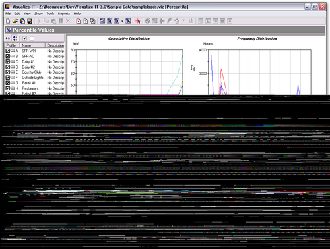
Task: Open the Help menu
Action: point(77,14)
